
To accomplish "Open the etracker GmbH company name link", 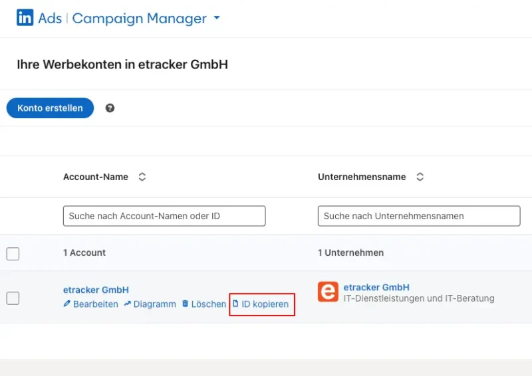I will [x=376, y=287].
